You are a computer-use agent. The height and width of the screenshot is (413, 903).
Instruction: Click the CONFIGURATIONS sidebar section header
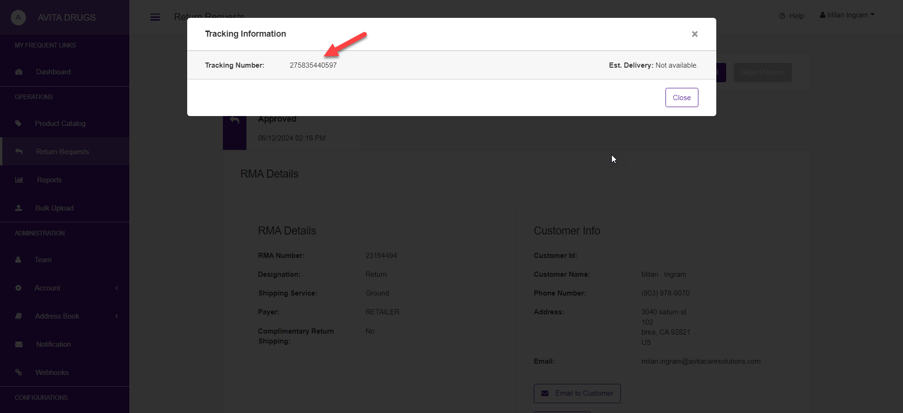[x=41, y=397]
